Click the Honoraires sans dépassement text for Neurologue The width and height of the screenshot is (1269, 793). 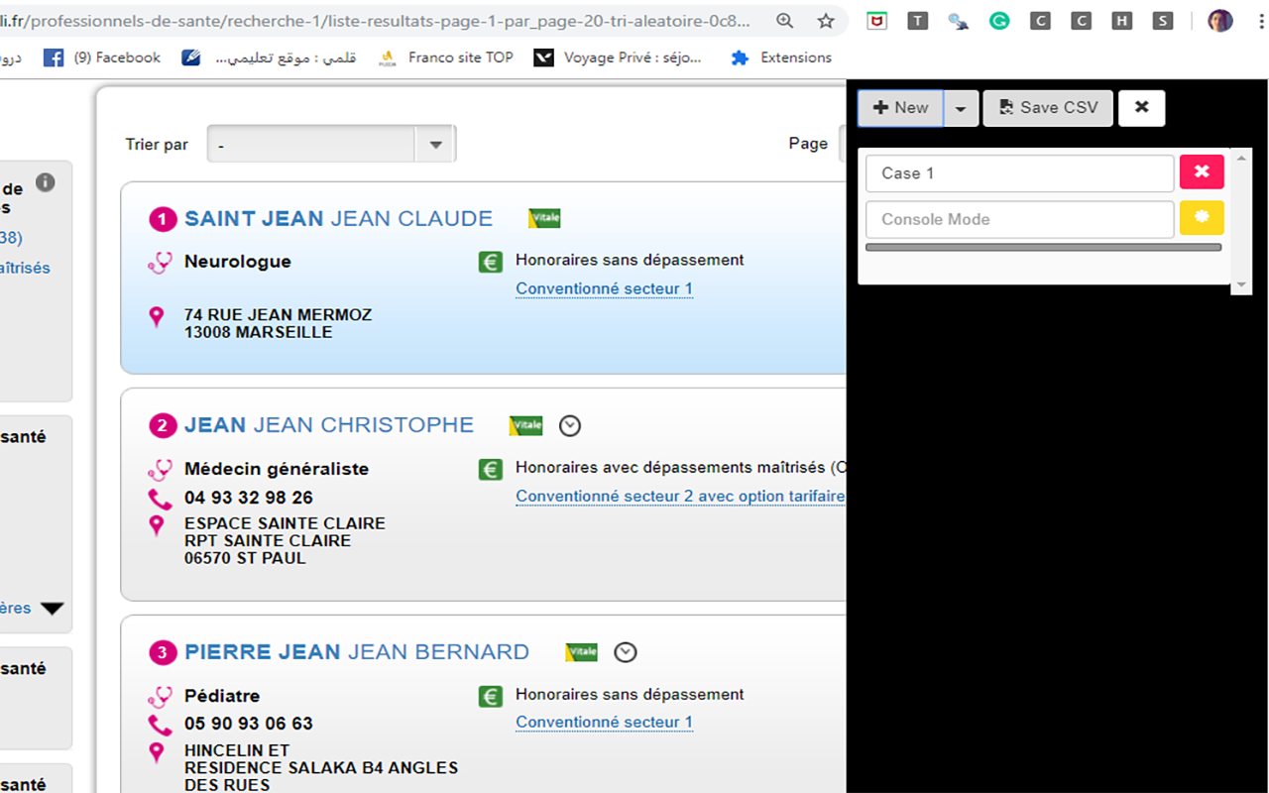[630, 261]
